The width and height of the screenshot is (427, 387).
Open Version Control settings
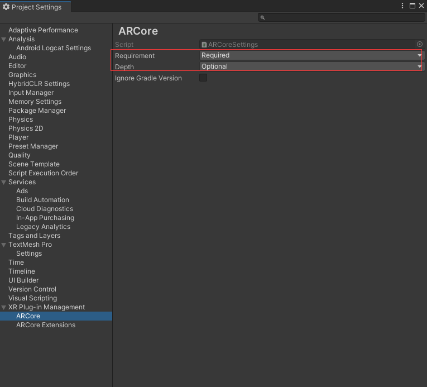point(32,289)
